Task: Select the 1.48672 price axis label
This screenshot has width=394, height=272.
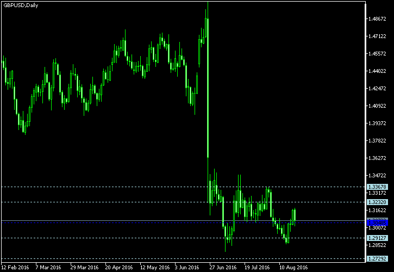Action: [377, 19]
